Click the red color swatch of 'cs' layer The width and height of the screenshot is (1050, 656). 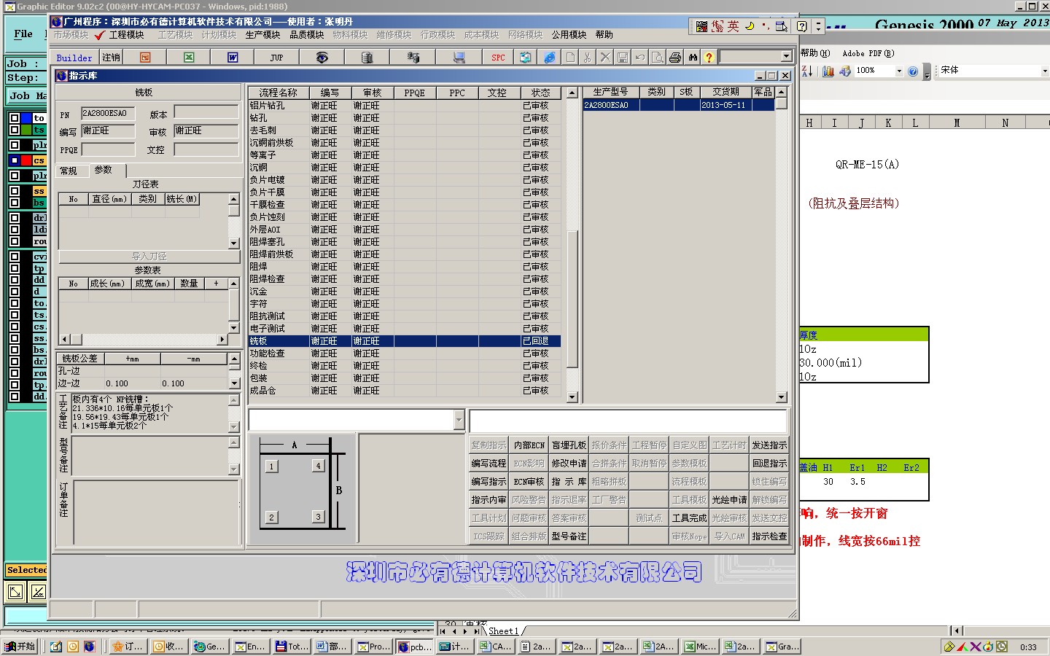[27, 160]
